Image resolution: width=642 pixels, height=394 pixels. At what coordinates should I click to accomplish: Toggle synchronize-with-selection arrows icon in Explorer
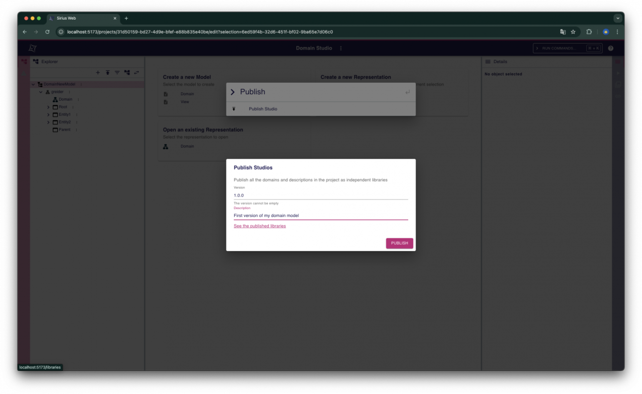(x=136, y=73)
